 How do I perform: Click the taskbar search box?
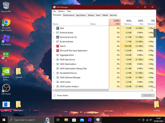(x=31, y=120)
